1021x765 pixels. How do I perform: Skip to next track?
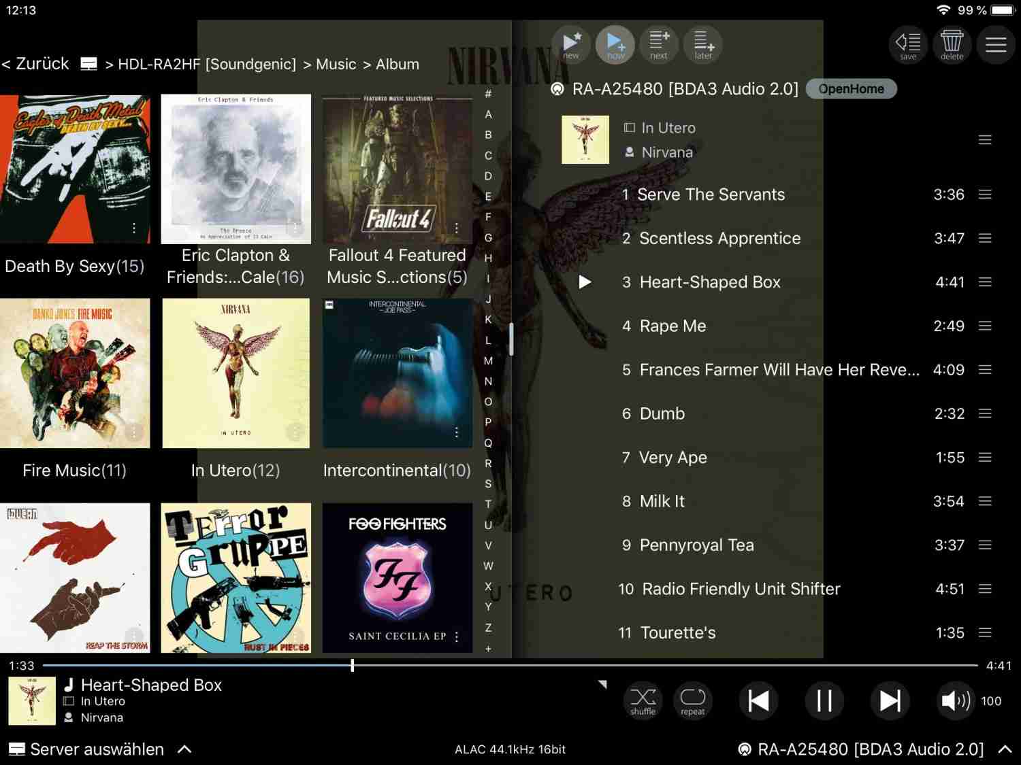point(890,700)
